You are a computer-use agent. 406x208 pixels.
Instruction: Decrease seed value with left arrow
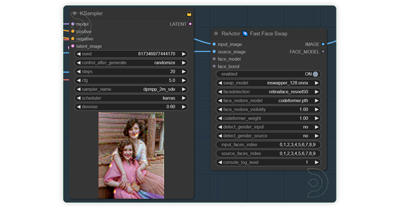[x=78, y=54]
